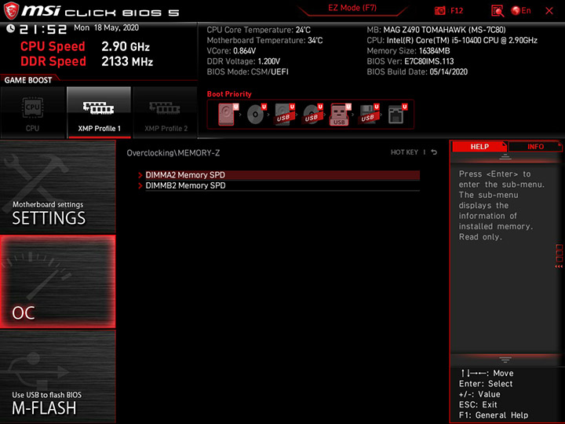Switch to the HELP tab

(x=479, y=146)
